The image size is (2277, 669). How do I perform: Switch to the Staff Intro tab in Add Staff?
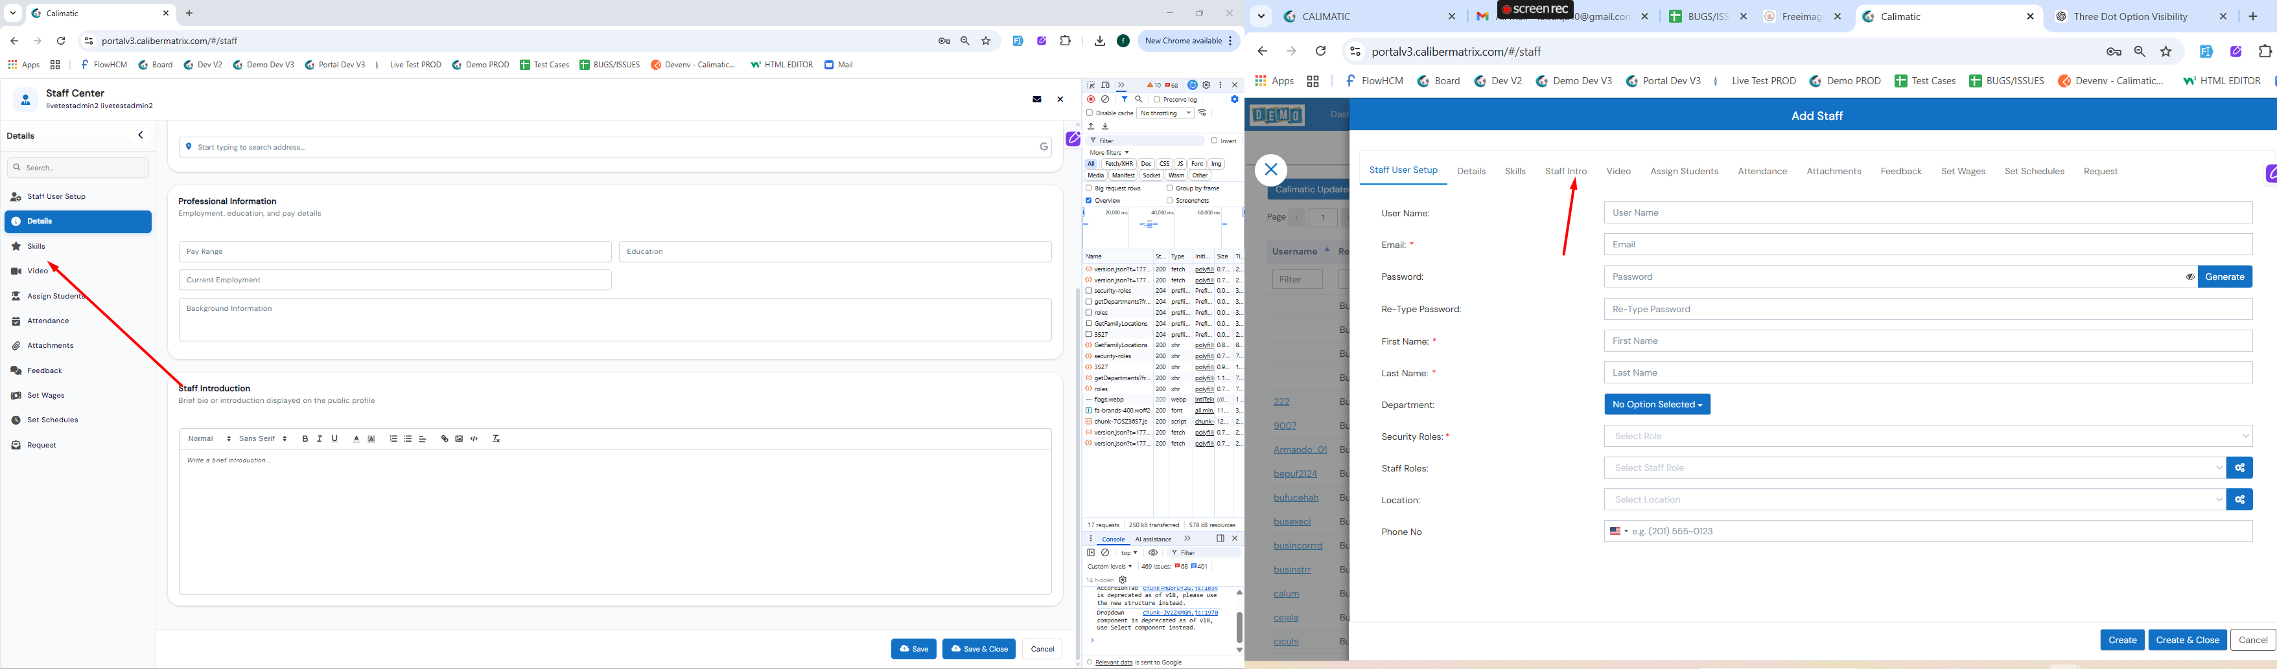1565,172
